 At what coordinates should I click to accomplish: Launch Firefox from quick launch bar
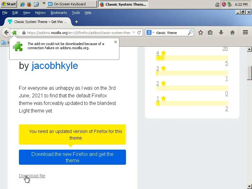pyautogui.click(x=29, y=4)
